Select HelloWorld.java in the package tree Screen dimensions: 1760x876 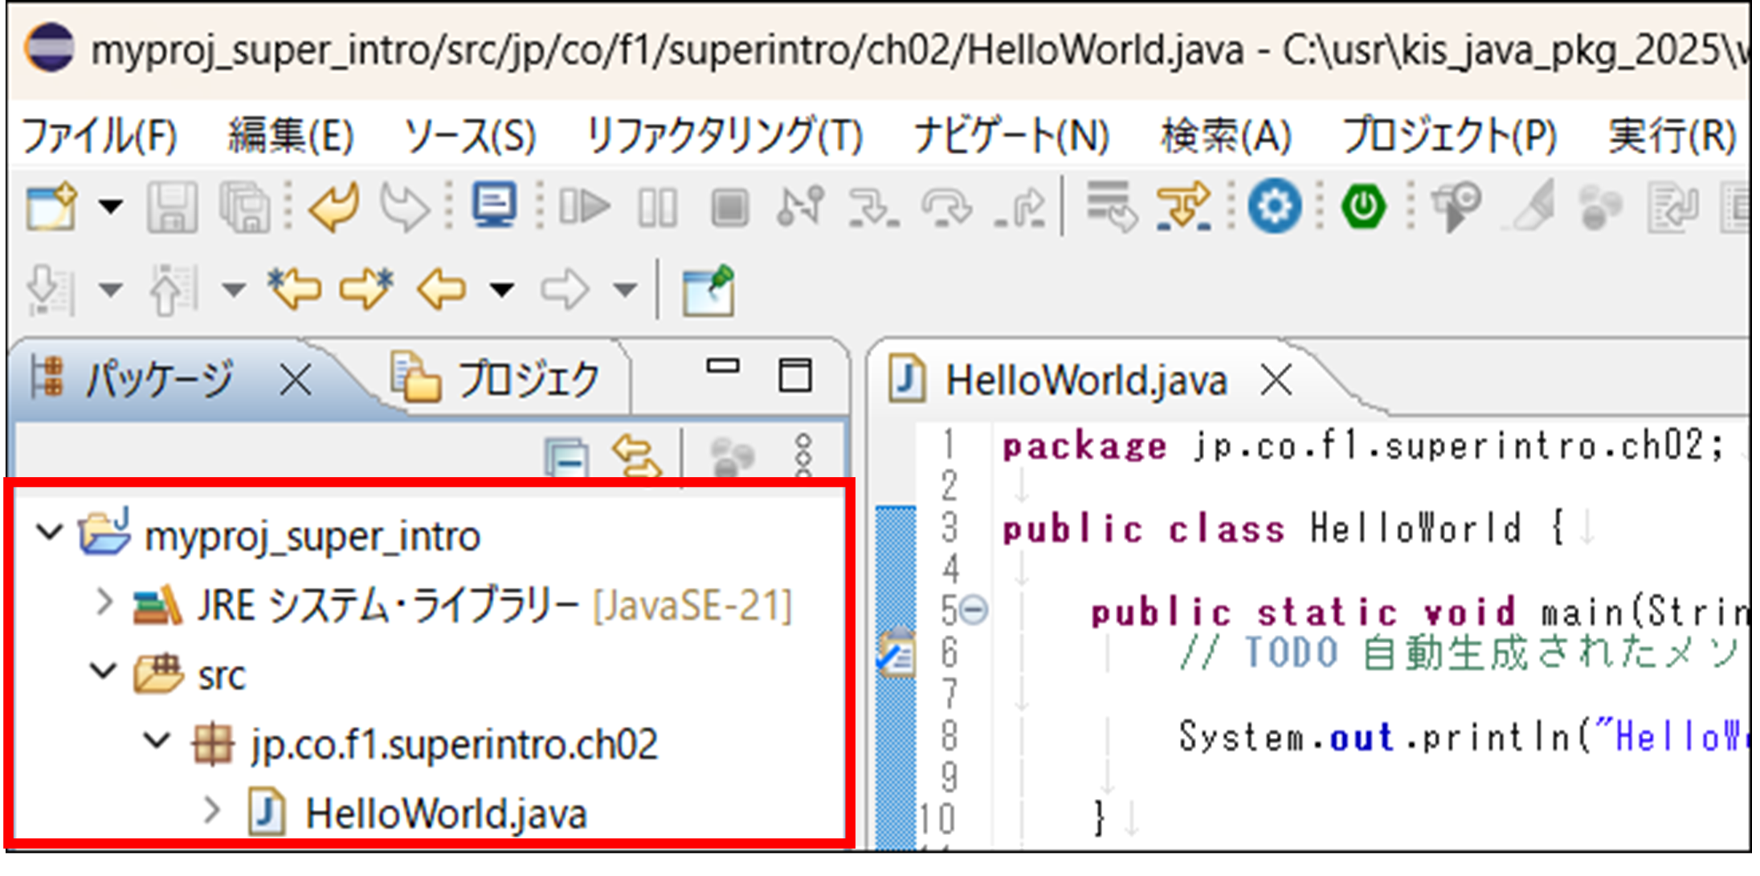(x=446, y=813)
